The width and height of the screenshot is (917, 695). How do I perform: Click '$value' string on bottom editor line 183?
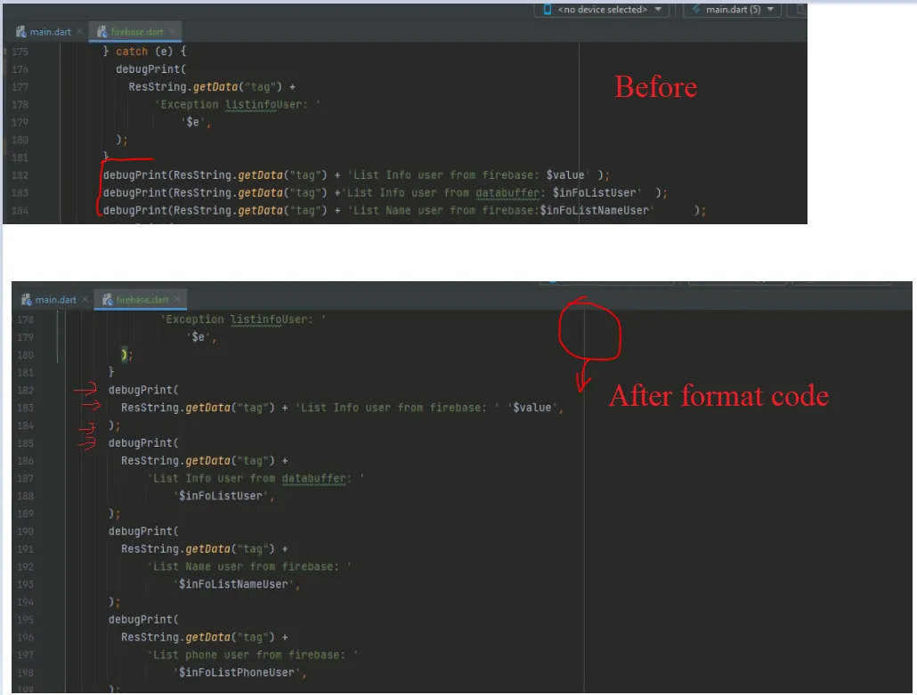pos(532,408)
